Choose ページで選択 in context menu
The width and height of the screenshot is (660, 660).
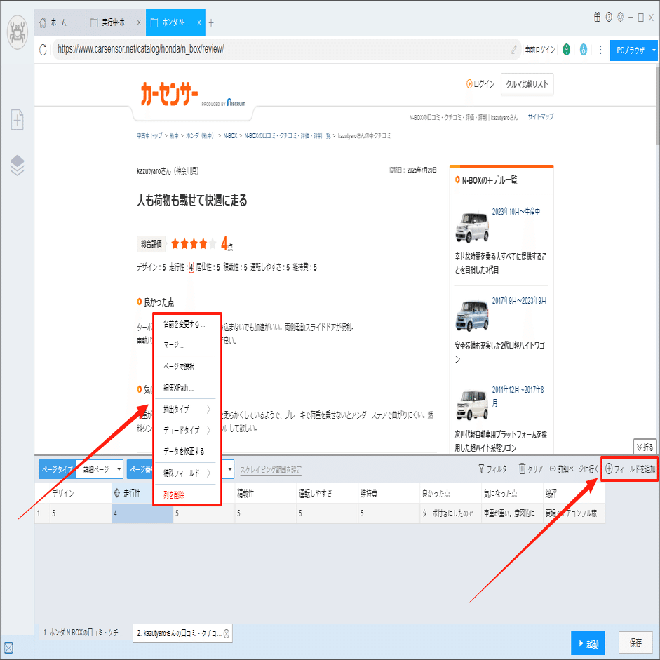180,367
